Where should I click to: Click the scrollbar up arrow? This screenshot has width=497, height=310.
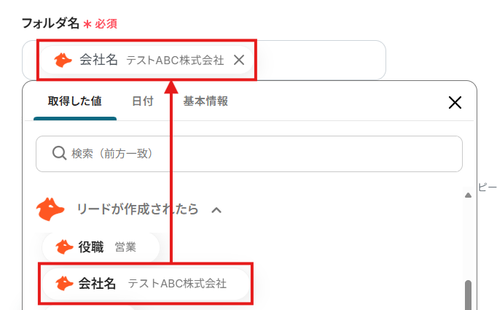click(468, 195)
